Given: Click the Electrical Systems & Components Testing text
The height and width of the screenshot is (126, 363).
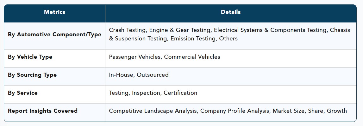Looking at the screenshot, I should pyautogui.click(x=270, y=30).
